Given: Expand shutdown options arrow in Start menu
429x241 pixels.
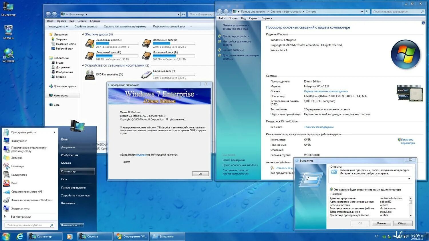Looking at the screenshot, I should click(82, 225).
